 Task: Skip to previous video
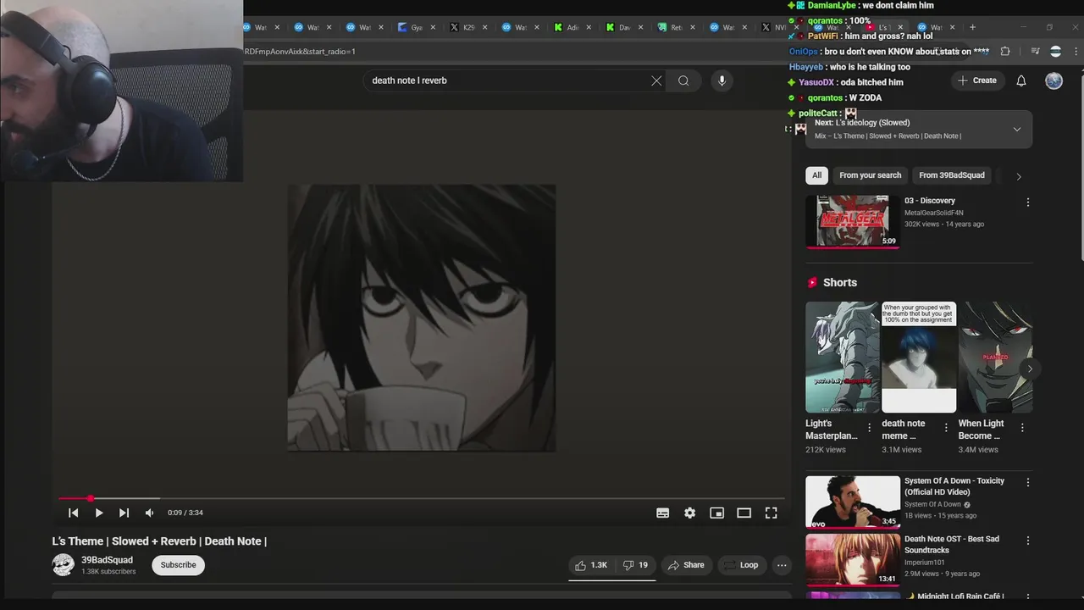(x=73, y=513)
